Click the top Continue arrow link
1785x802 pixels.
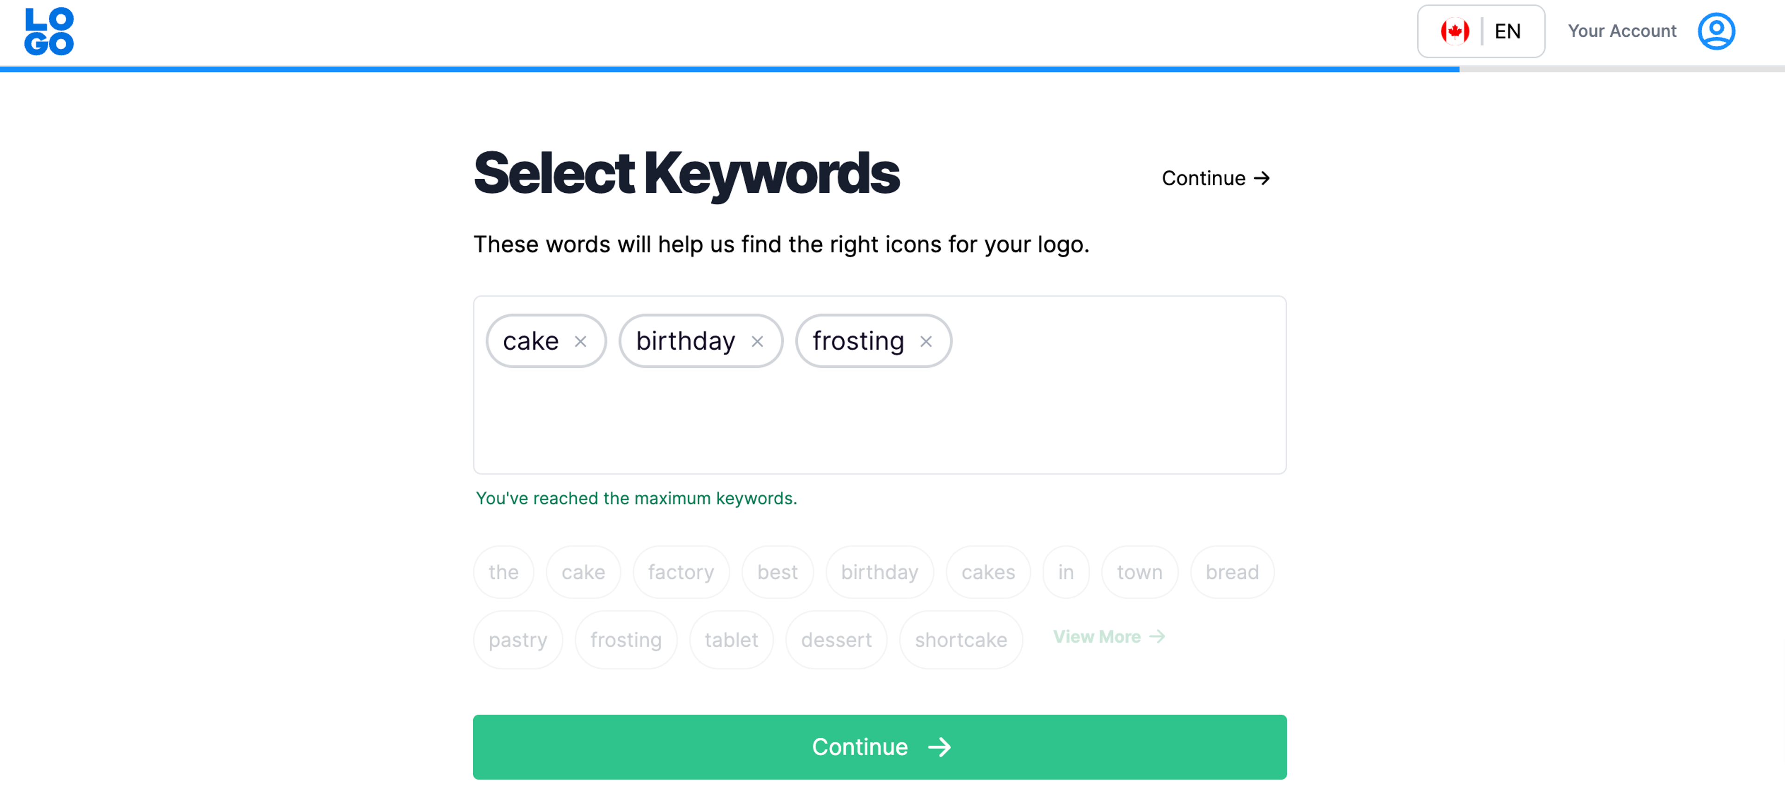(1216, 178)
